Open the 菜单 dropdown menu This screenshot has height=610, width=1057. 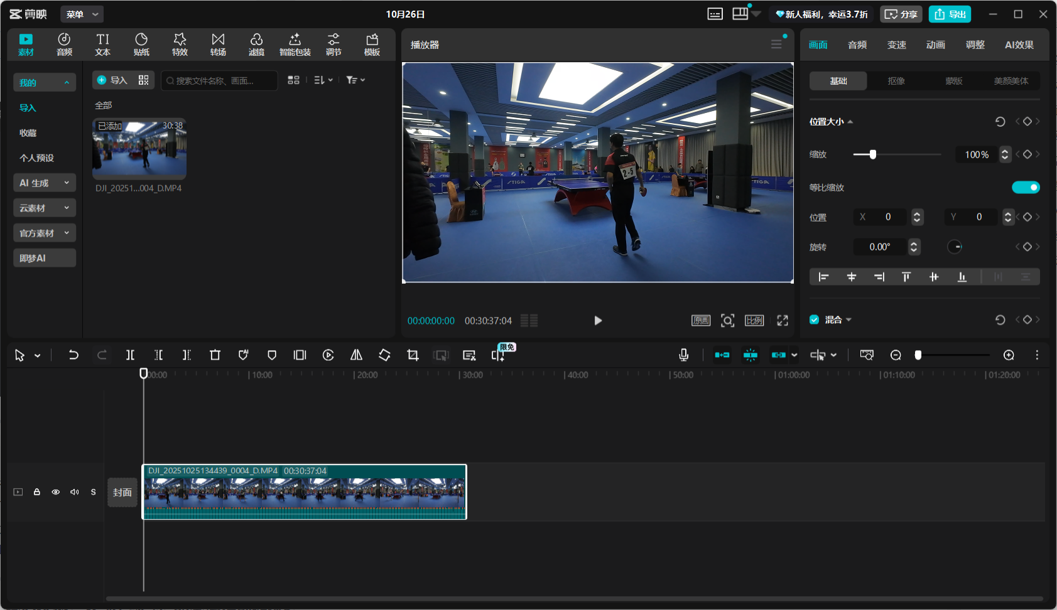(x=82, y=14)
